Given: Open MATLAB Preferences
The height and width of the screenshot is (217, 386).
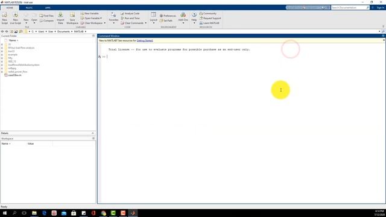Looking at the screenshot, I should [x=168, y=16].
